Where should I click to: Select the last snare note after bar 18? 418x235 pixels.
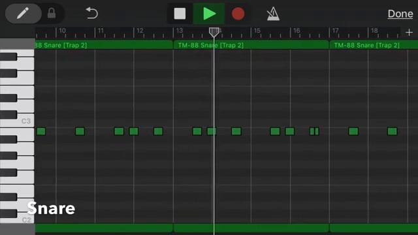pos(393,131)
